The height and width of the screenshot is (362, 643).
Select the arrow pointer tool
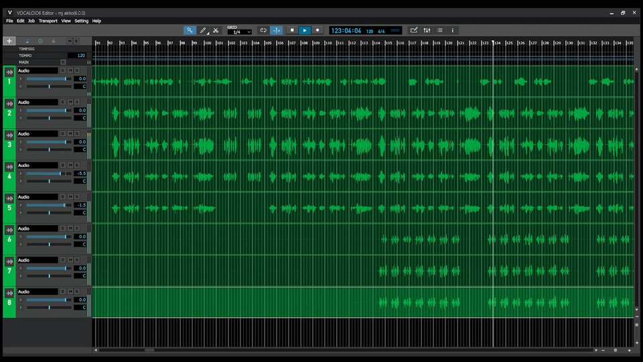coord(190,30)
